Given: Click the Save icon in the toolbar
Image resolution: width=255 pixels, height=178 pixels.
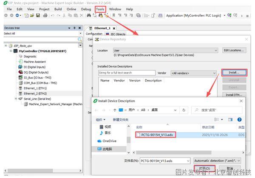Looking at the screenshot, I should tap(37, 15).
